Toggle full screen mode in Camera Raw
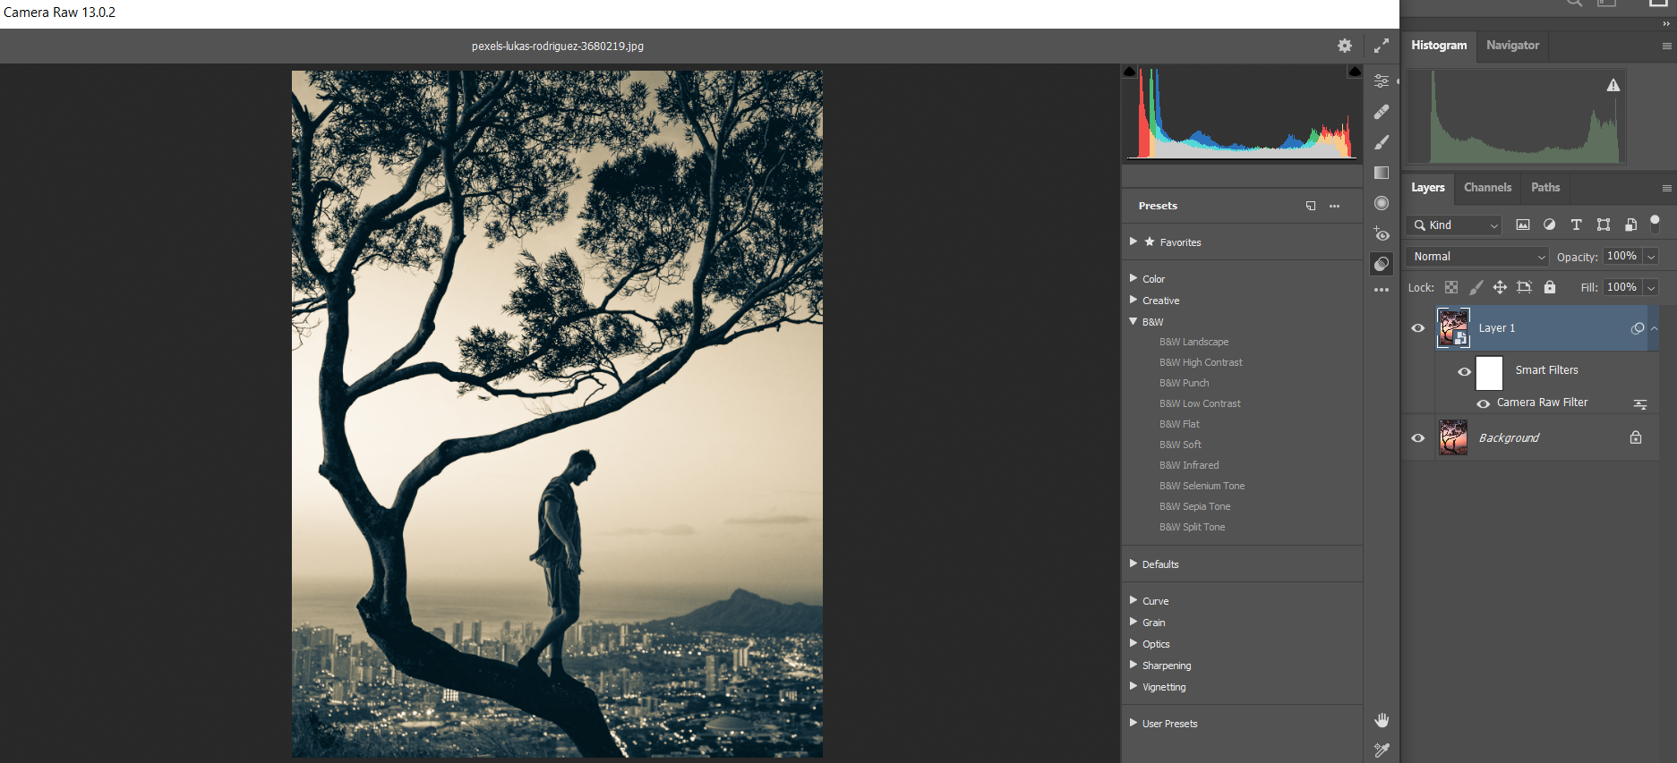Screen dimensions: 1677x763 (1382, 46)
